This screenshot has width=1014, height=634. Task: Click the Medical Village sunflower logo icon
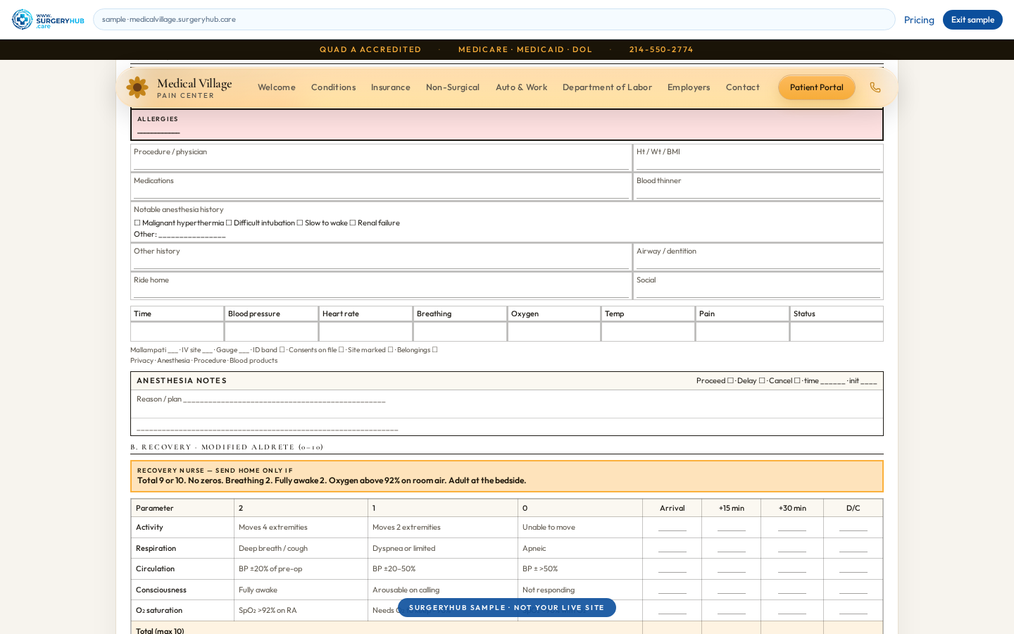pos(137,87)
